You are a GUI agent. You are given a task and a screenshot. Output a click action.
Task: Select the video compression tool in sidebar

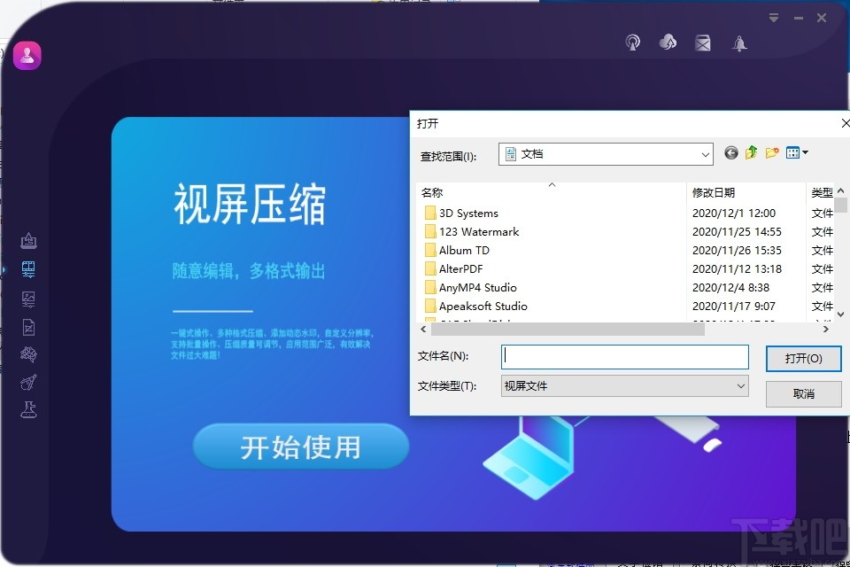(x=27, y=270)
